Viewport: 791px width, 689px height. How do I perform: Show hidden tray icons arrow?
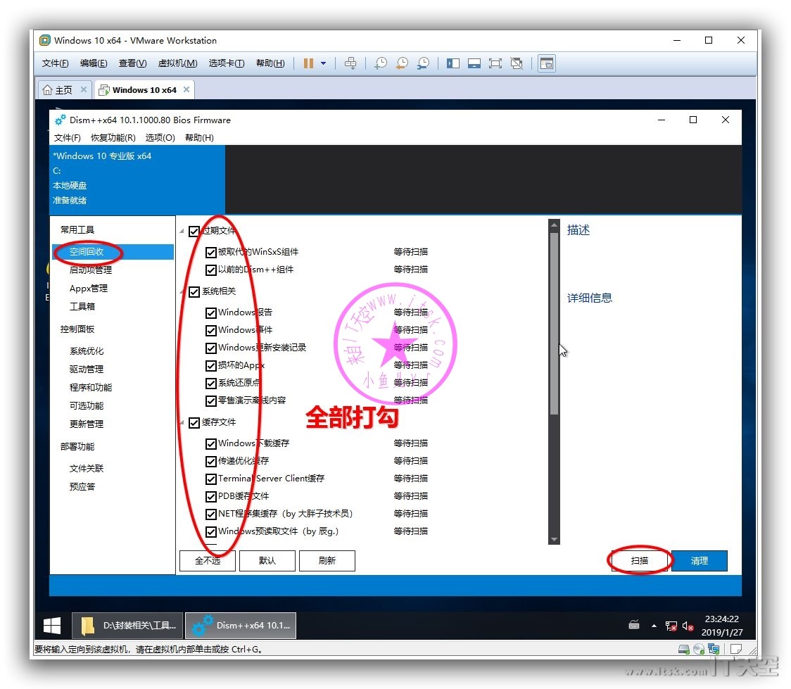coord(654,626)
